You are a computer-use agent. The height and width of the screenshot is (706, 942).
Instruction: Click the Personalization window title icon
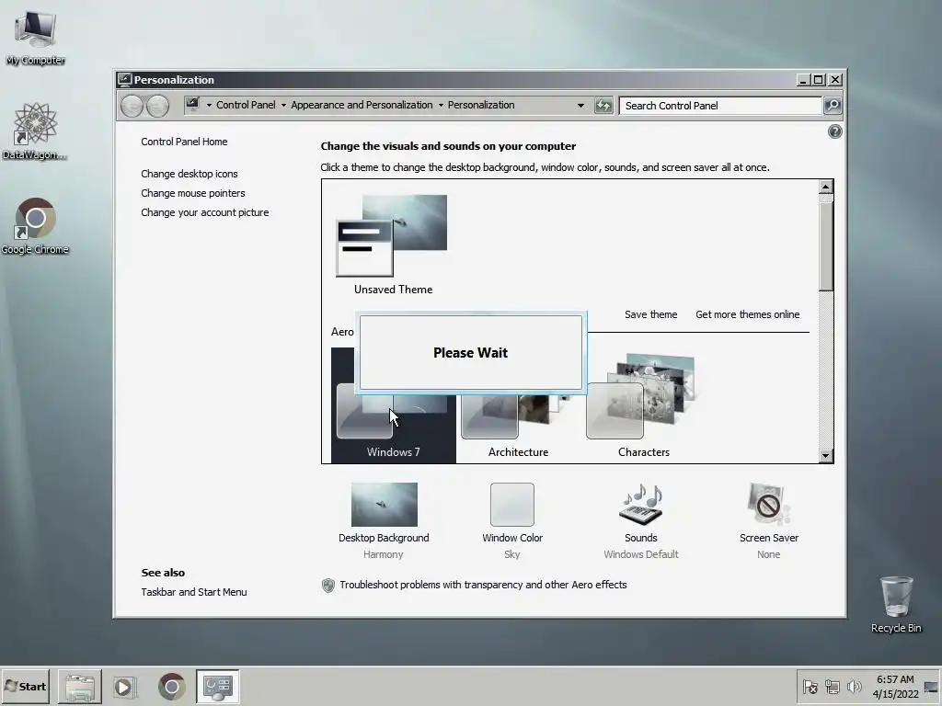click(x=124, y=80)
